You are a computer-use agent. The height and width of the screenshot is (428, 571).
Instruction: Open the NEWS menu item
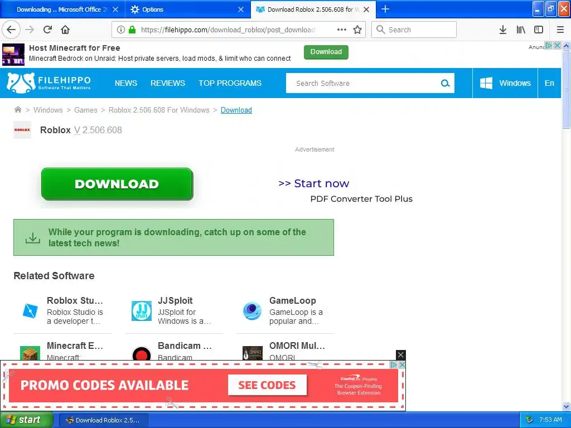[x=126, y=83]
